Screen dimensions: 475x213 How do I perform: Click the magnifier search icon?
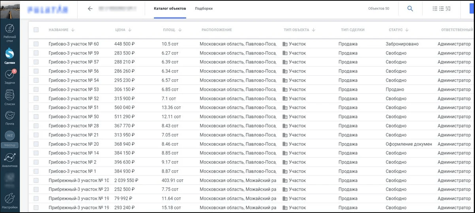click(x=410, y=9)
